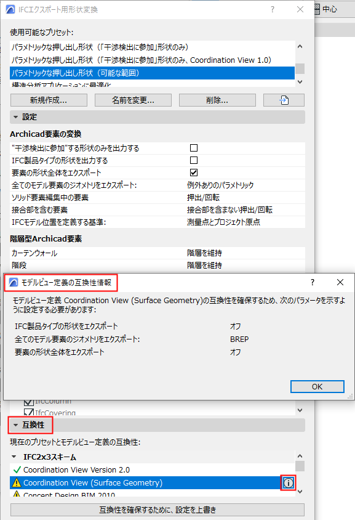Select partially visible 構造分析アプリケーション preset
Image resolution: width=355 pixels, height=520 pixels.
[152, 84]
